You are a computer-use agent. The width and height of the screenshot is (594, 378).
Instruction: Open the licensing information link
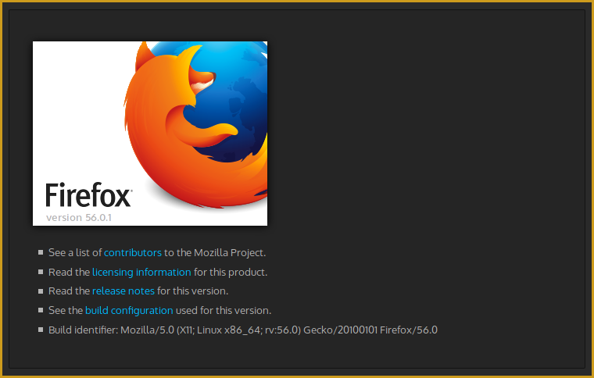coord(141,273)
